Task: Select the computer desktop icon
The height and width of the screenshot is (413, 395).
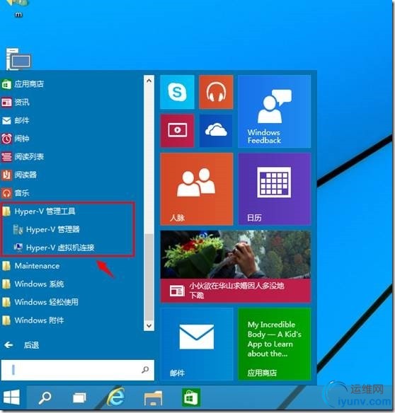Action: (x=18, y=59)
